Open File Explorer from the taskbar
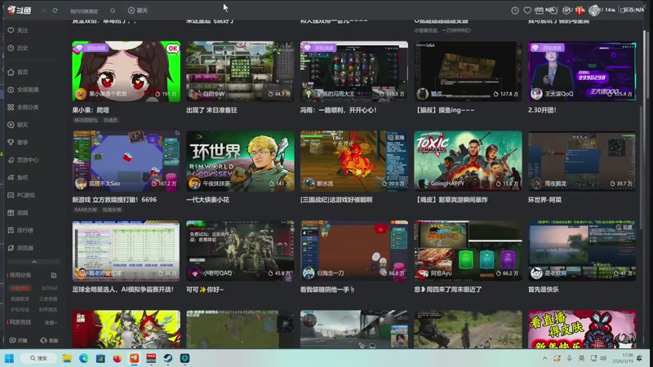This screenshot has width=653, height=367. point(67,358)
